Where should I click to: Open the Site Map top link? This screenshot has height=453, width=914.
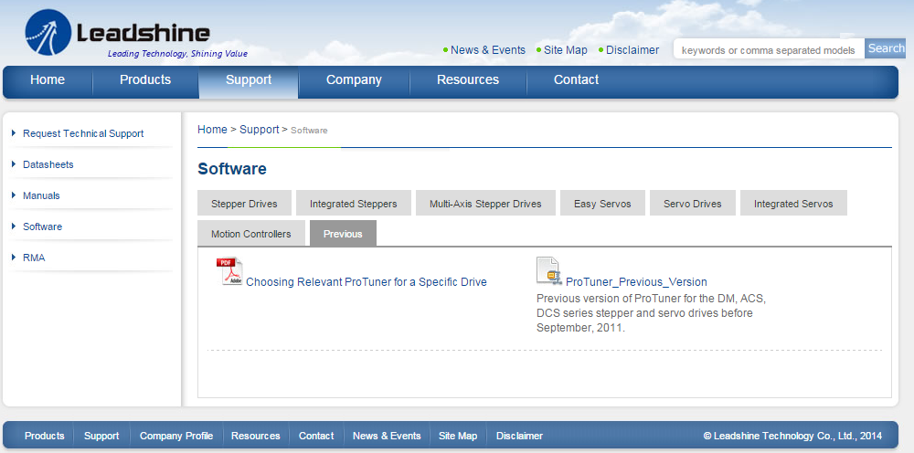(x=566, y=50)
